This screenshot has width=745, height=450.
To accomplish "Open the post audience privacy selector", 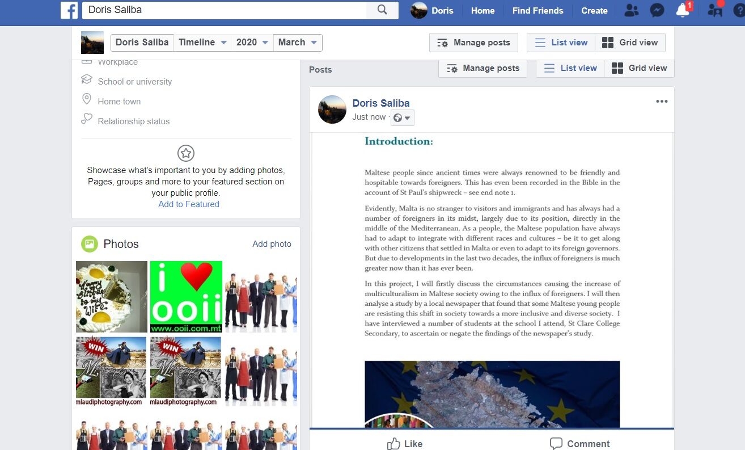I will [x=402, y=117].
